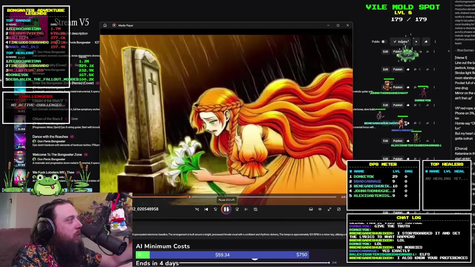Open three-dot menu on third song row
This screenshot has width=475, height=267.
pos(435,87)
